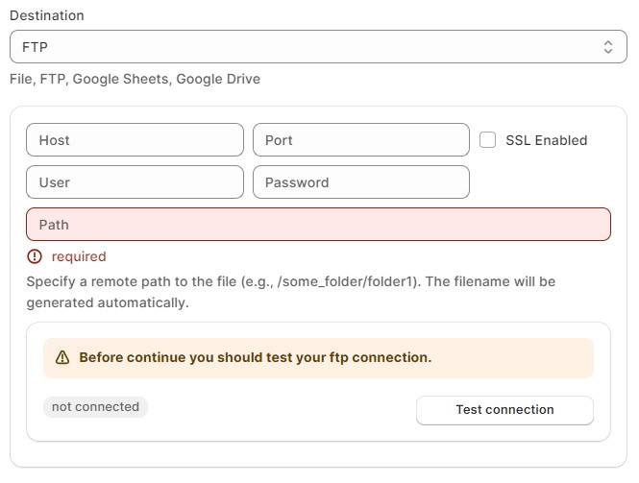Click the 'not connected' status badge

95,407
